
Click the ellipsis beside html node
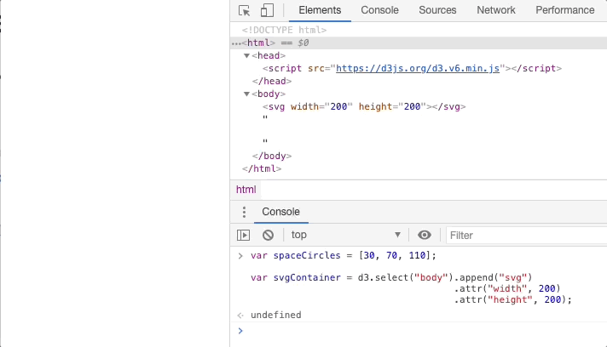click(236, 43)
